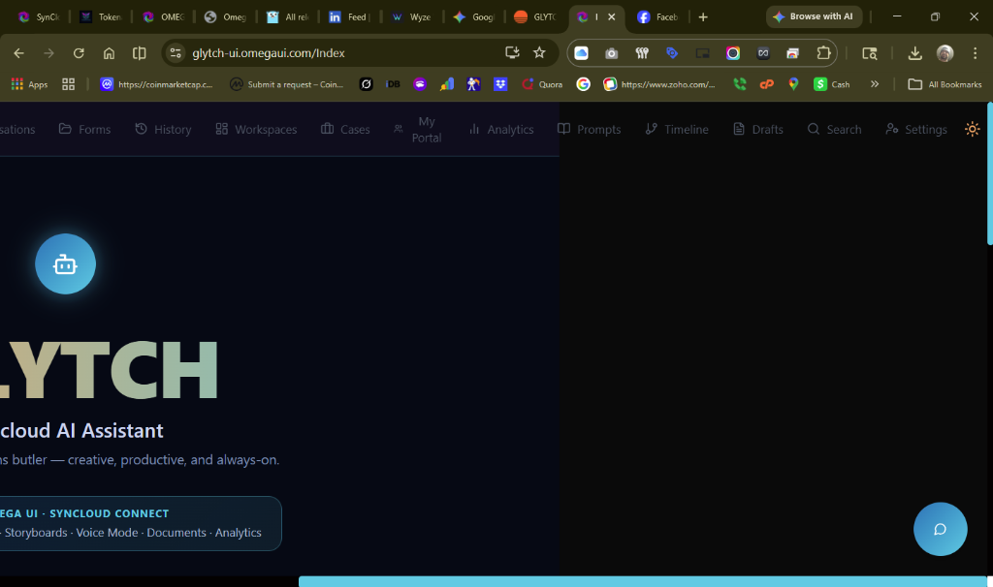Click the Home icon in browser toolbar
993x587 pixels.
pyautogui.click(x=109, y=53)
